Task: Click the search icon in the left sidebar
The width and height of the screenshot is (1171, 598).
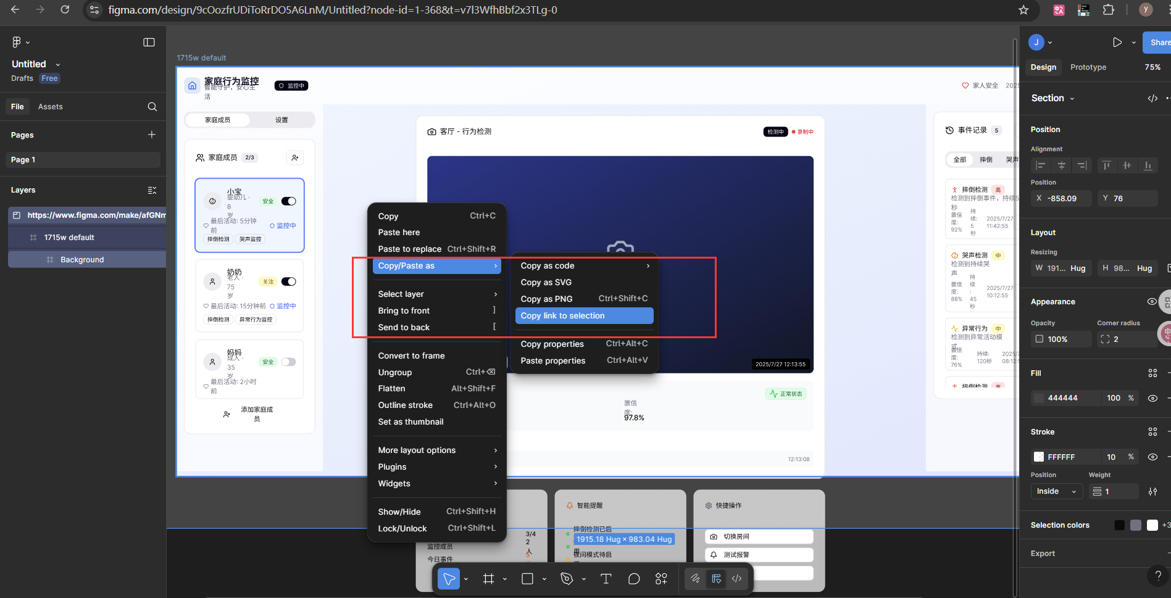Action: tap(152, 106)
